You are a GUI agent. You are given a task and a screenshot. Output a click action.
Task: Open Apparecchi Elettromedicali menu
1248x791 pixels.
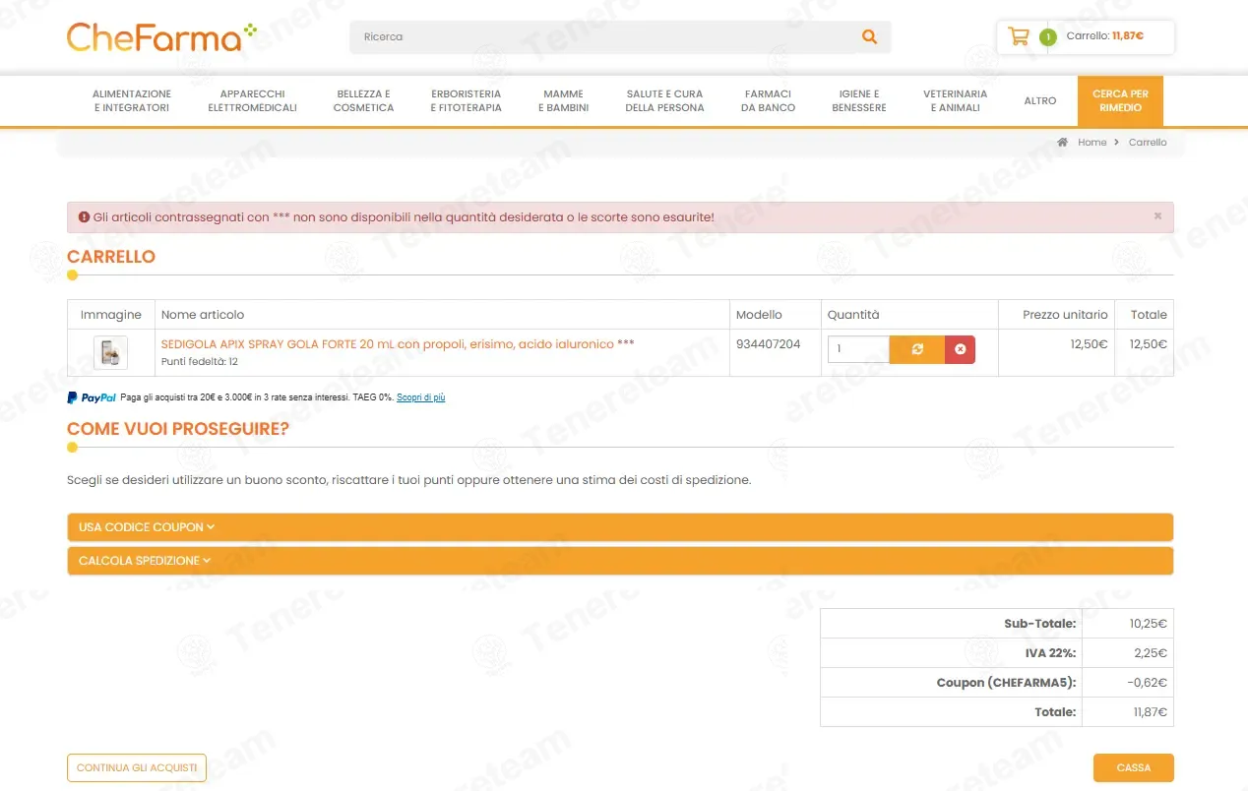tap(252, 101)
